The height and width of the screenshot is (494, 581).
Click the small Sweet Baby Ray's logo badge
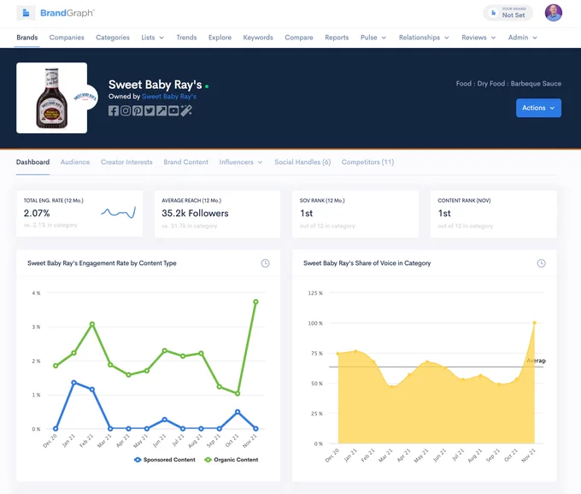coord(87,97)
